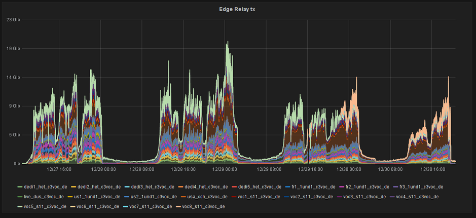This screenshot has height=218, width=476.
Task: Click the color line for voc1_s11_c3voc_de
Action: [232, 196]
